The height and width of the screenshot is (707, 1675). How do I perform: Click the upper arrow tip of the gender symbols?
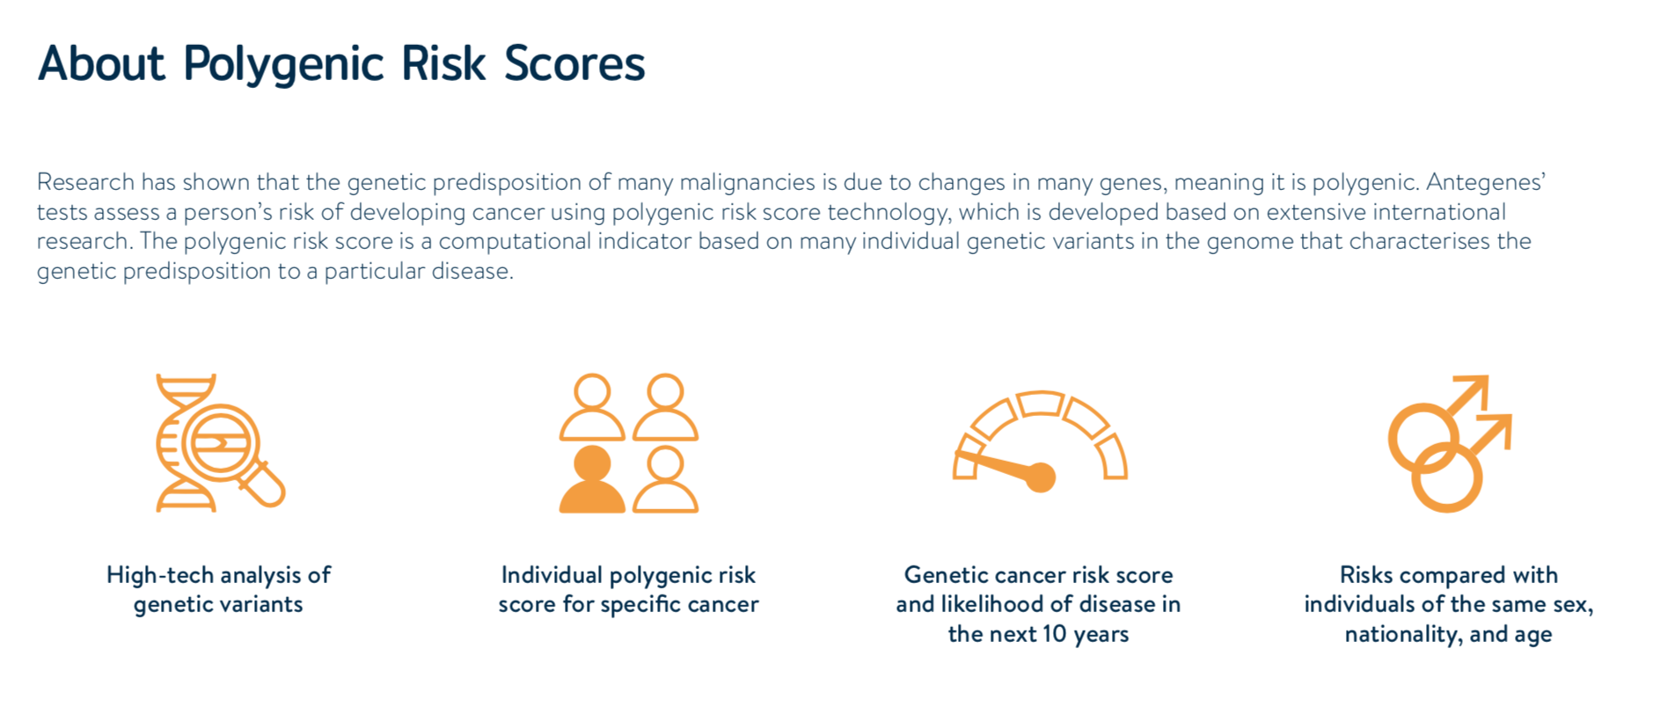coord(1477,386)
